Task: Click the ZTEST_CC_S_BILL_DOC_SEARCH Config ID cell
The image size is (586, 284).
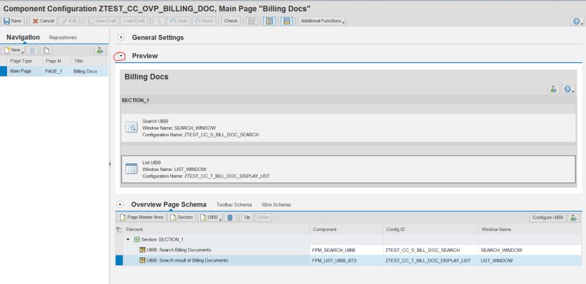Action: tap(430, 250)
